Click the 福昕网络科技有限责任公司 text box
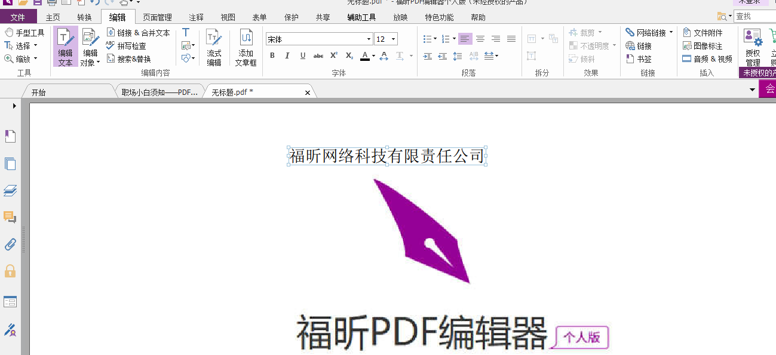This screenshot has width=776, height=355. point(387,156)
